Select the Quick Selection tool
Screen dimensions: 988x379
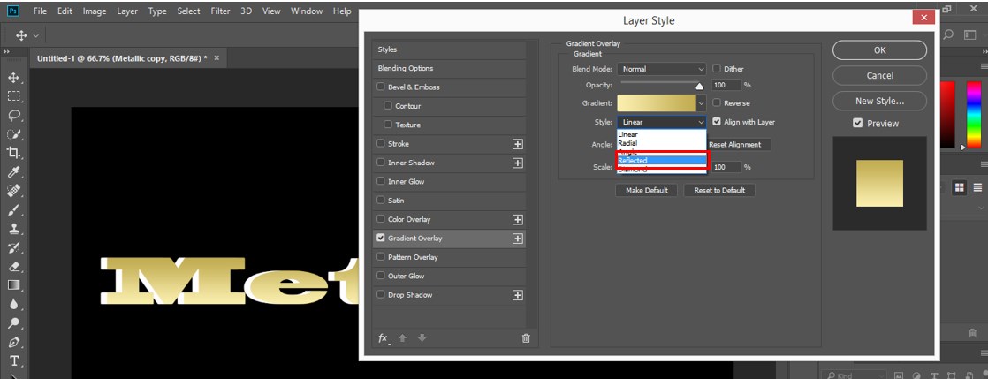13,134
